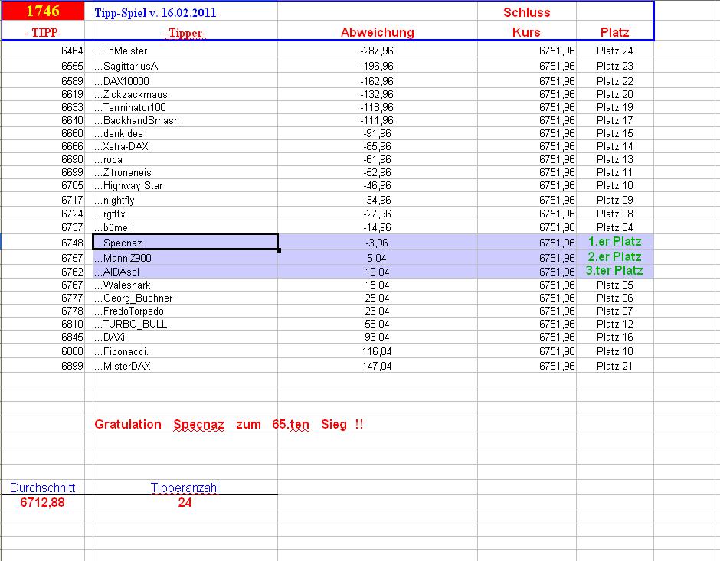Select the Kurs header cell
The height and width of the screenshot is (561, 720).
click(x=527, y=32)
